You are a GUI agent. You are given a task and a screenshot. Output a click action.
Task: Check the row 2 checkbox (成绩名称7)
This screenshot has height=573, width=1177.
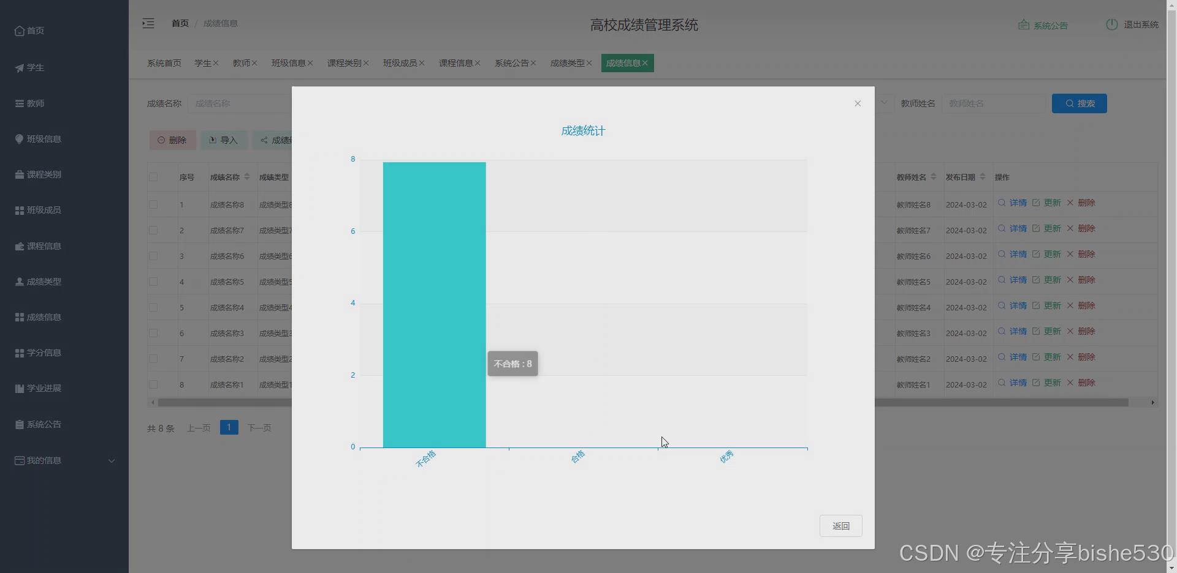153,230
